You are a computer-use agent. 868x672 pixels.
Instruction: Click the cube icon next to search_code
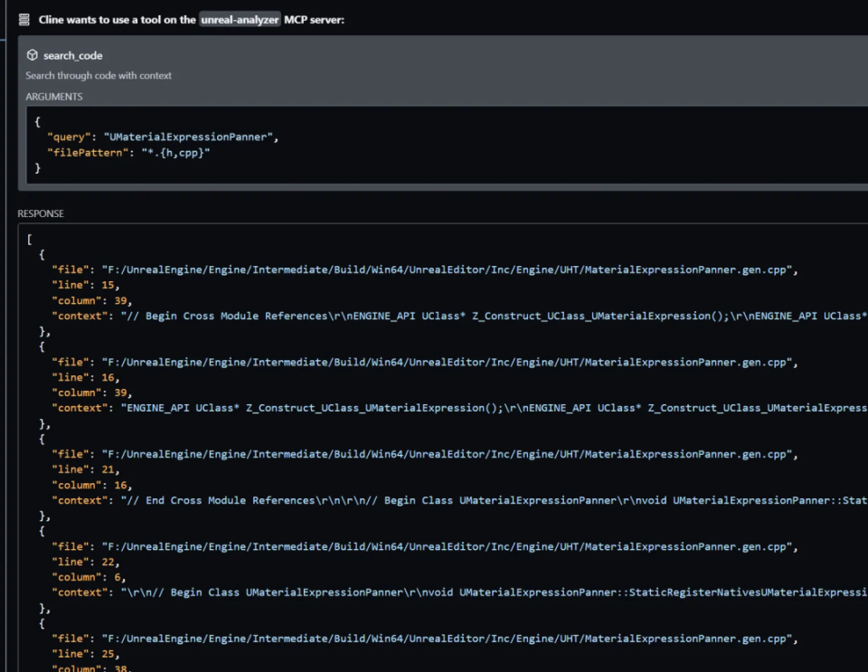click(x=33, y=55)
